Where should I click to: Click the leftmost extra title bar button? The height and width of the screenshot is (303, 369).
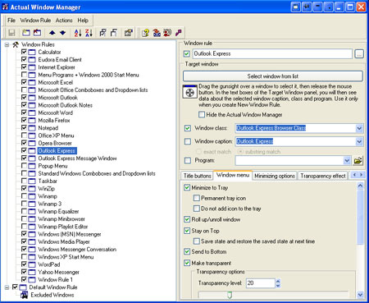click(x=296, y=7)
